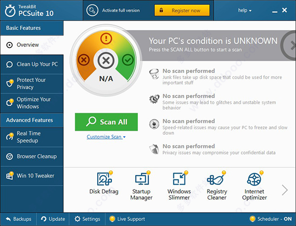Open Clean Up Your PC section
Viewport: 296px width, 226px height.
click(32, 64)
